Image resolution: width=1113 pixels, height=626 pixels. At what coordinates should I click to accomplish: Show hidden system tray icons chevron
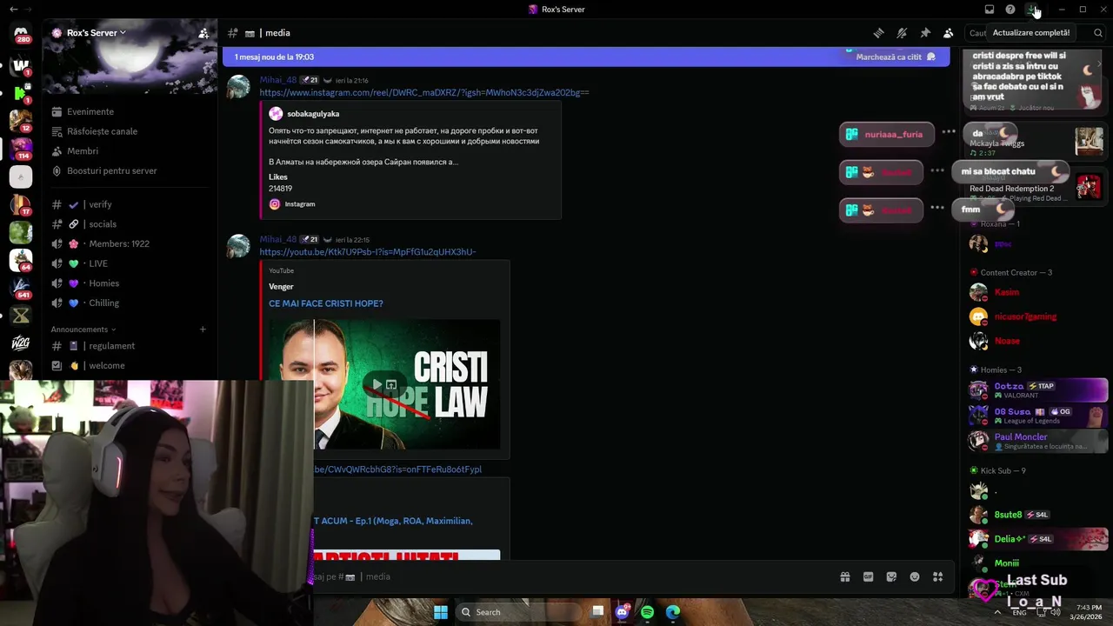(997, 612)
